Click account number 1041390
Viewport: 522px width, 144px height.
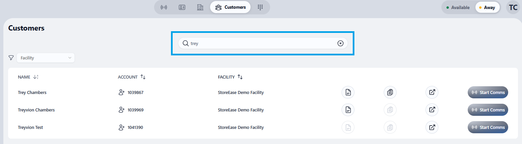[x=136, y=128]
